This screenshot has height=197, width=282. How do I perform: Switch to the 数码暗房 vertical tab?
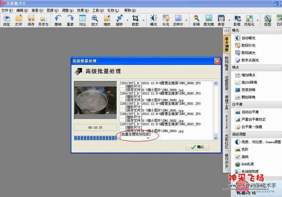click(227, 64)
